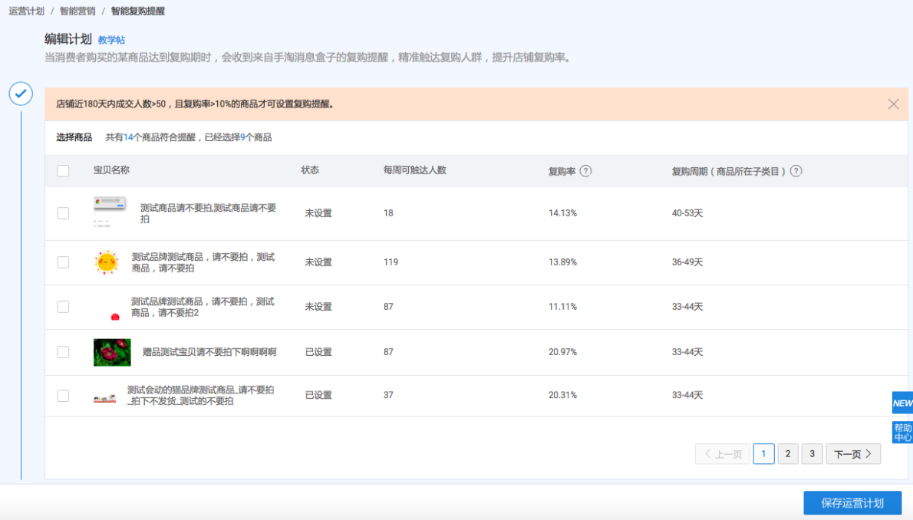Toggle the select-all checkbox in table header
Viewport: 913px width, 520px height.
pyautogui.click(x=63, y=170)
